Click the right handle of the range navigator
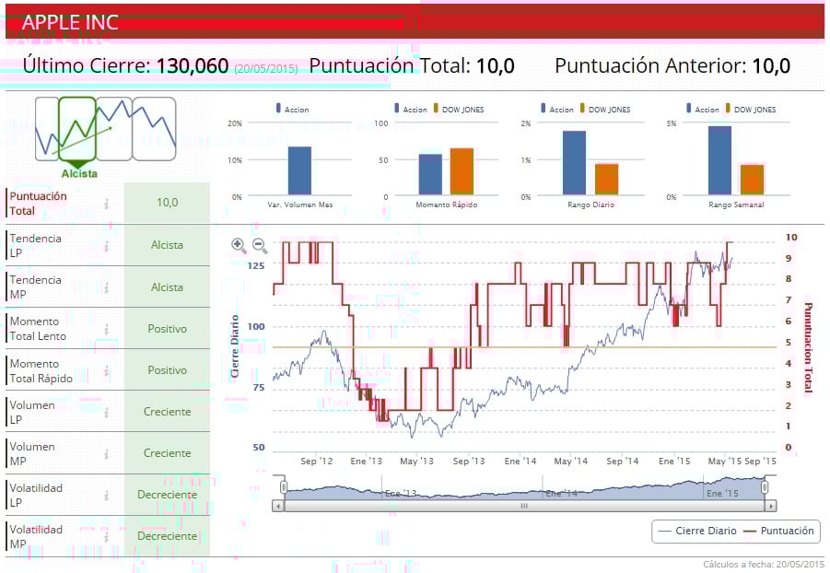 (x=765, y=487)
